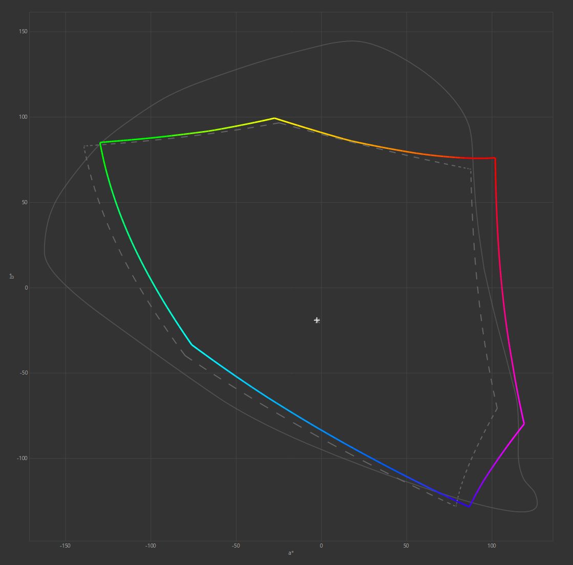Select the magenta vertex of colored gamut
The image size is (573, 565).
point(524,423)
